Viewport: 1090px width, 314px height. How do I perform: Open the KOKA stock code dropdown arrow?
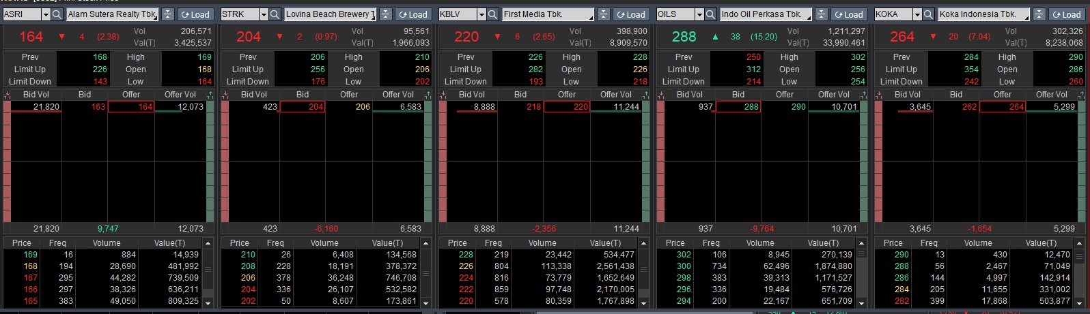click(x=917, y=14)
